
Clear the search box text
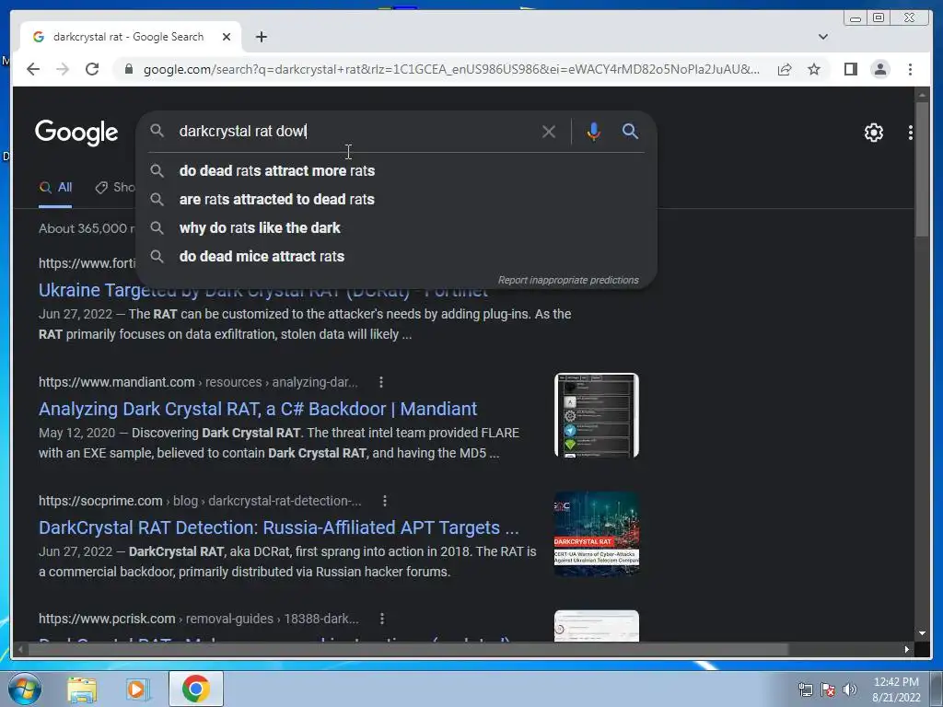pos(549,131)
